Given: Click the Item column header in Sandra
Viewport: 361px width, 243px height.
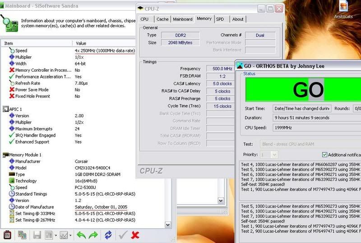Looking at the screenshot, I should [x=37, y=43].
